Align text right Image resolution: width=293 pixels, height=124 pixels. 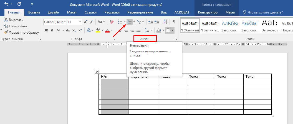pyautogui.click(x=132, y=30)
